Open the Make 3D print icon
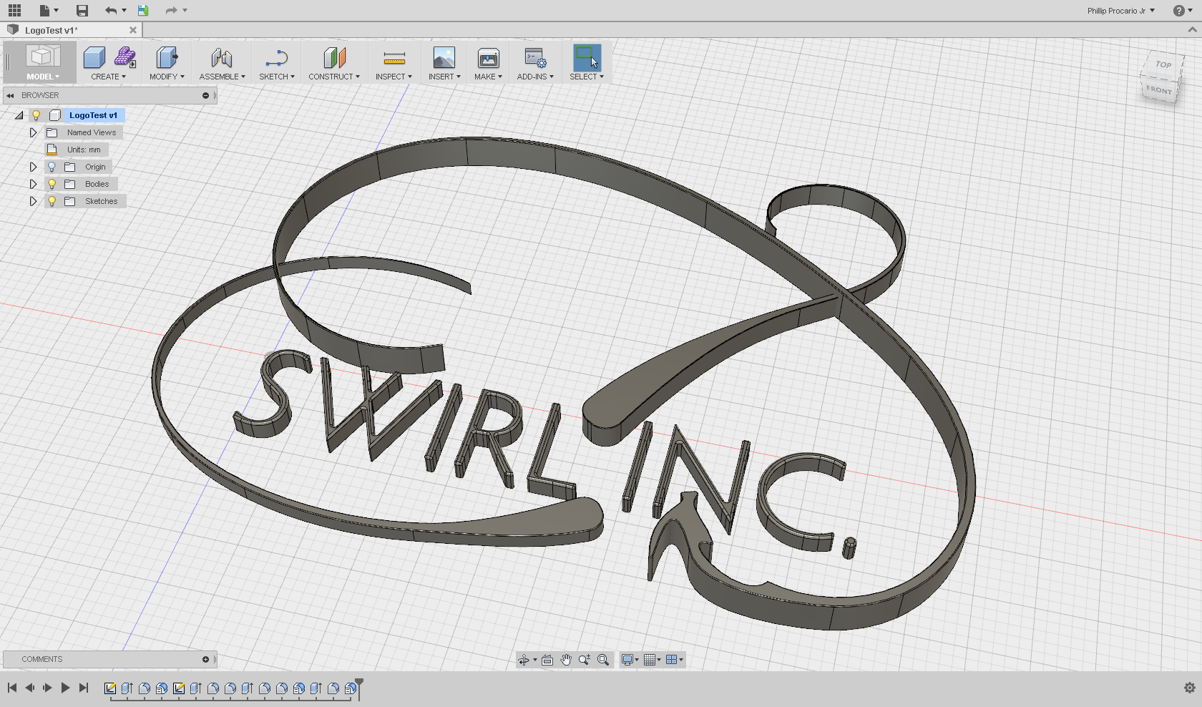Image resolution: width=1202 pixels, height=707 pixels. (488, 57)
